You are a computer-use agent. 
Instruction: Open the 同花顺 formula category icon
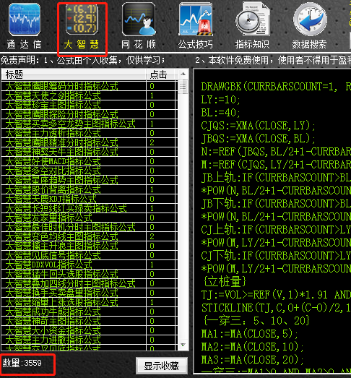click(139, 20)
